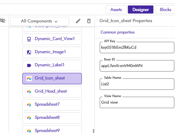The width and height of the screenshot is (175, 133).
Task: Click the Airtable icon of Grid_Head_sheet
Action: (x=29, y=92)
